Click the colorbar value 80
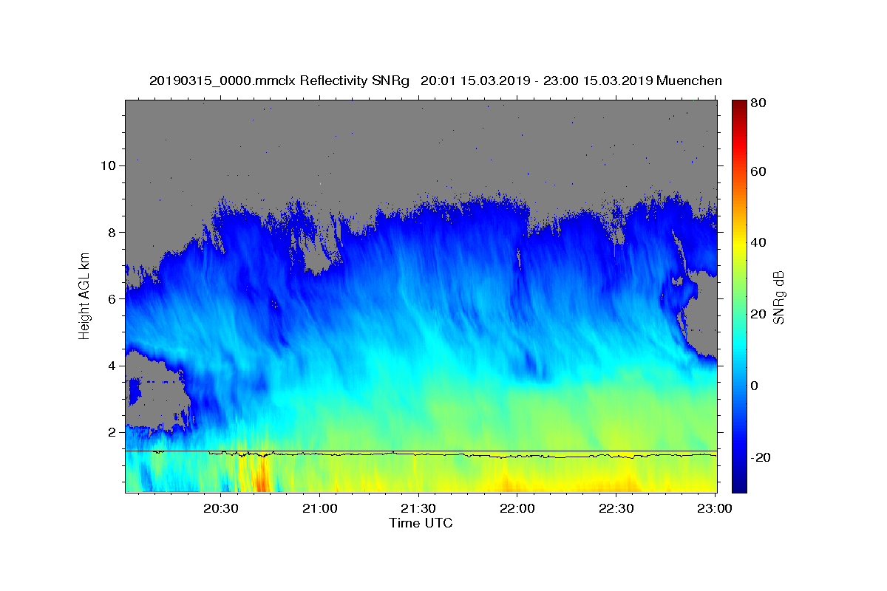The height and width of the screenshot is (591, 887). click(x=758, y=103)
